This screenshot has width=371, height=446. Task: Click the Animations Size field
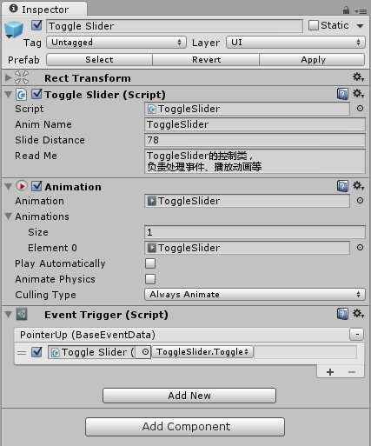(255, 232)
